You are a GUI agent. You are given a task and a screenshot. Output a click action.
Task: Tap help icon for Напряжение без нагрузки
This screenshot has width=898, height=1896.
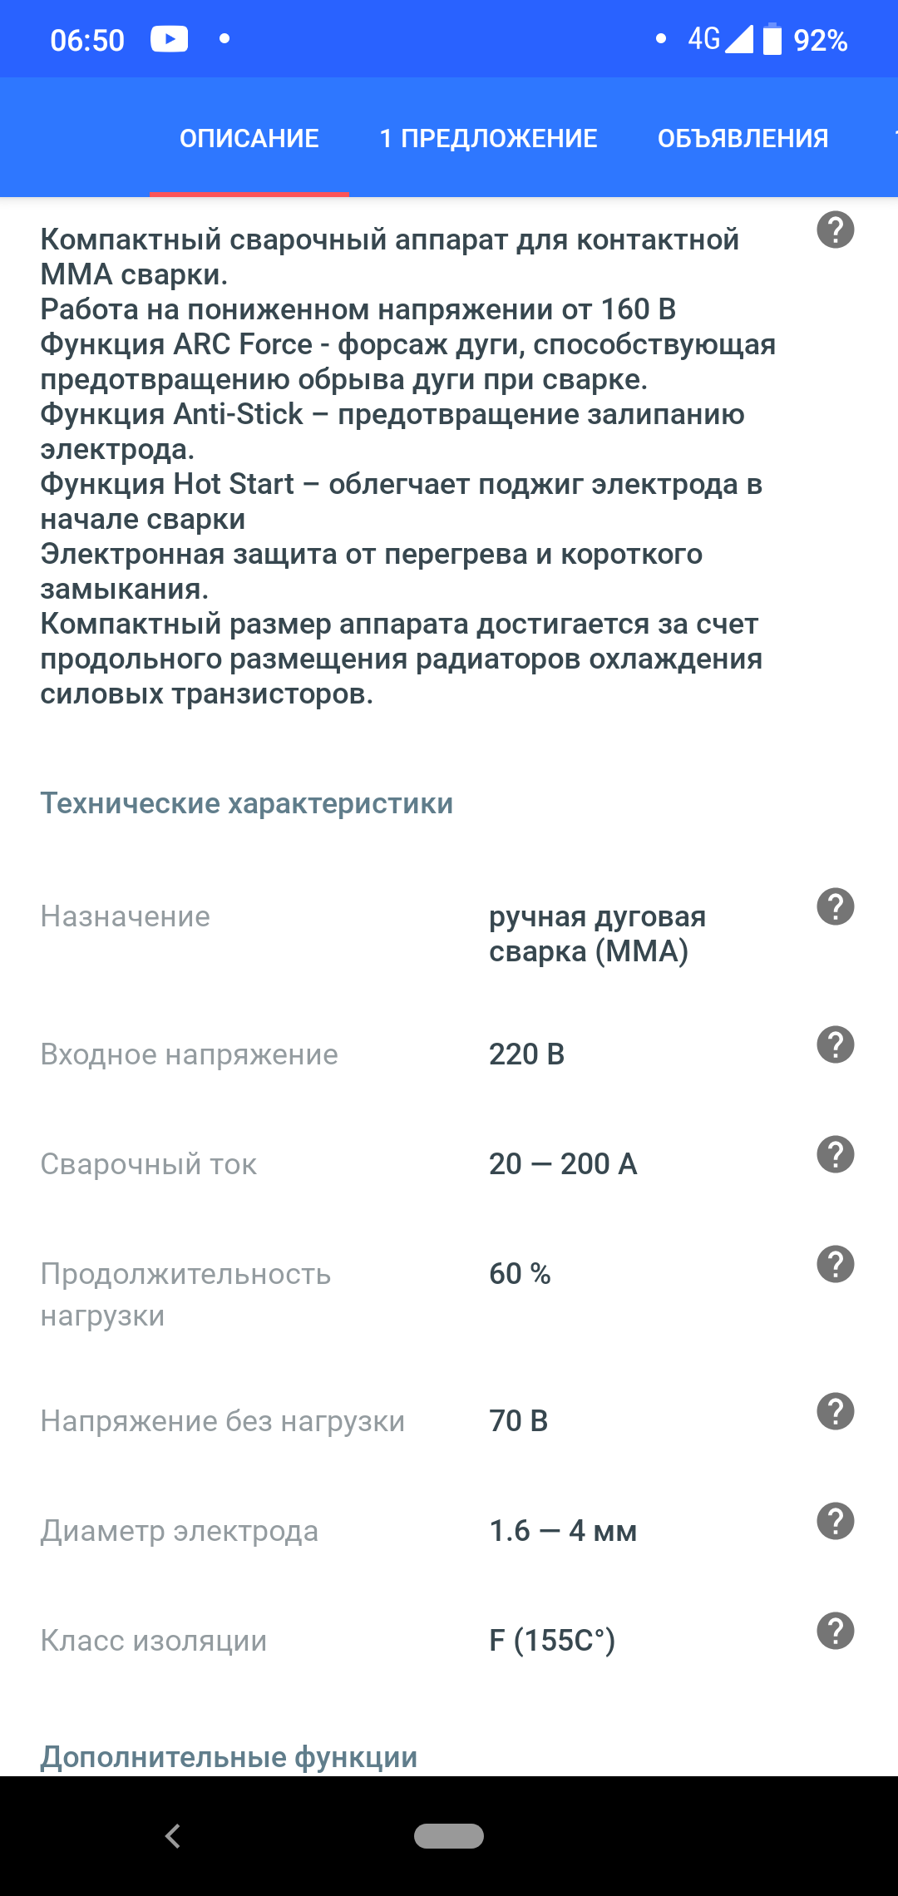click(x=835, y=1411)
